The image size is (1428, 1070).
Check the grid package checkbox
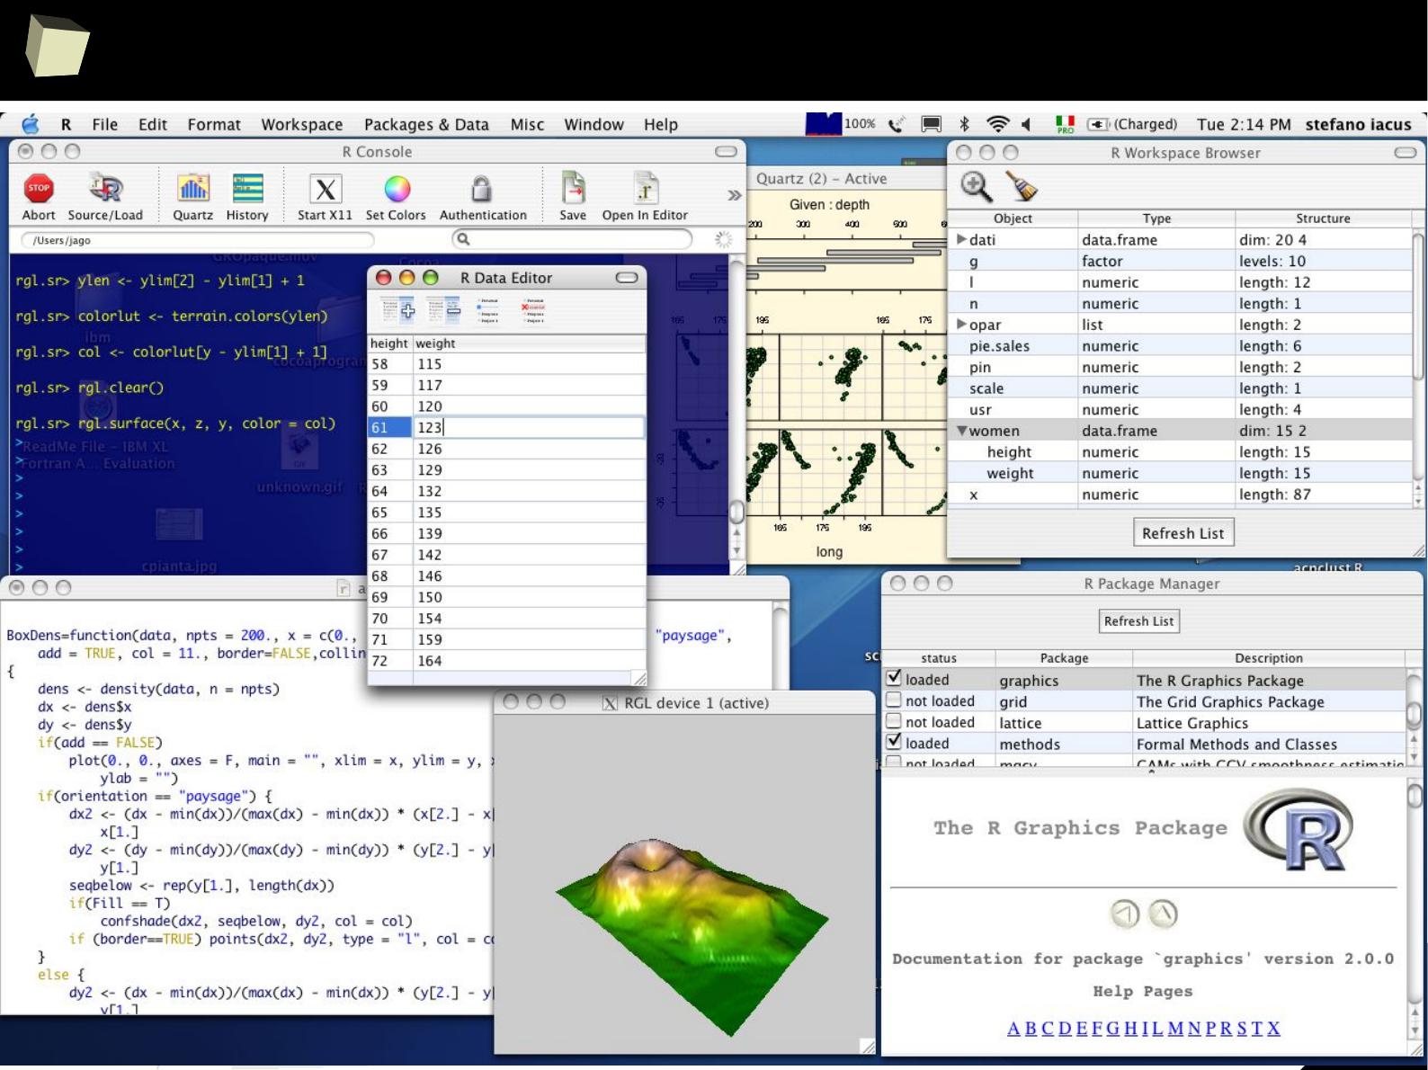tap(894, 700)
